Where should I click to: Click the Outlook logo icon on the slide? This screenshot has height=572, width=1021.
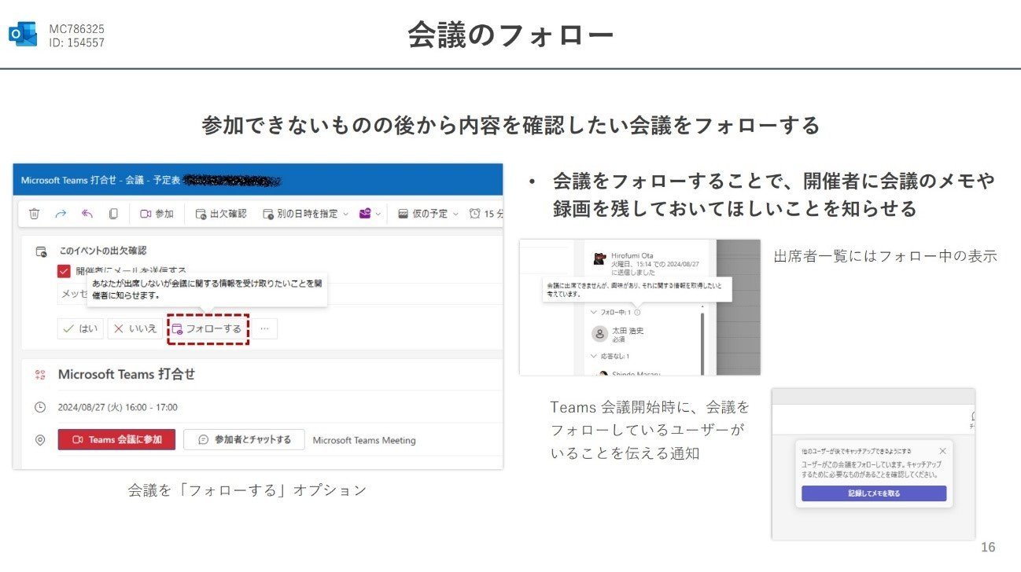coord(23,35)
